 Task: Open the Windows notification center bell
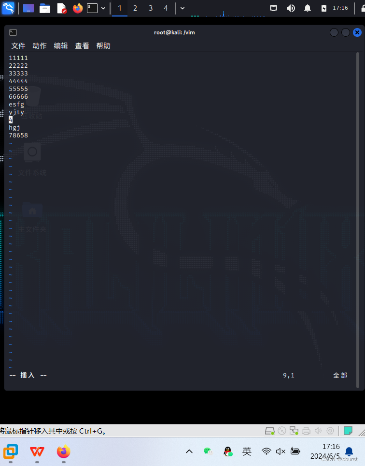(x=349, y=452)
